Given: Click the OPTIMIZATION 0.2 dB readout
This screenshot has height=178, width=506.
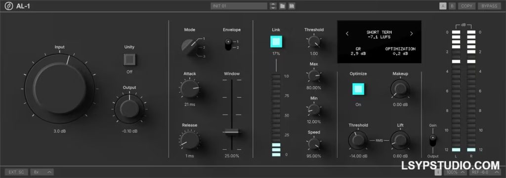Looking at the screenshot, I should pos(400,51).
